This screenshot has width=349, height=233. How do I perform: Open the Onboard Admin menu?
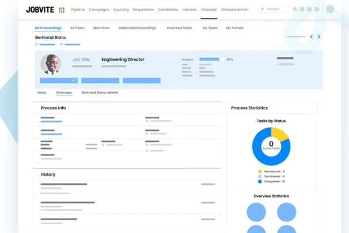(234, 10)
